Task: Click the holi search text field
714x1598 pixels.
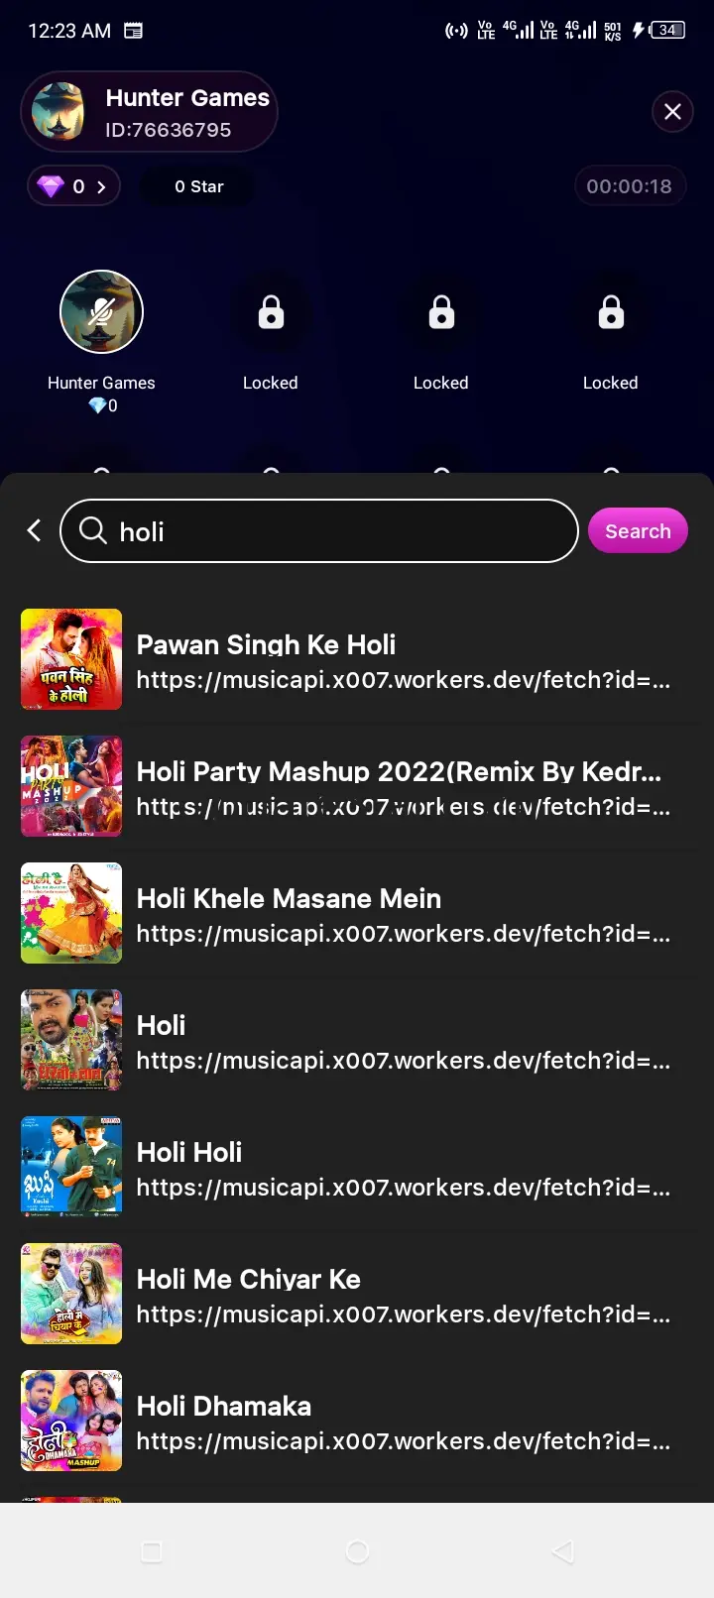Action: click(x=337, y=531)
